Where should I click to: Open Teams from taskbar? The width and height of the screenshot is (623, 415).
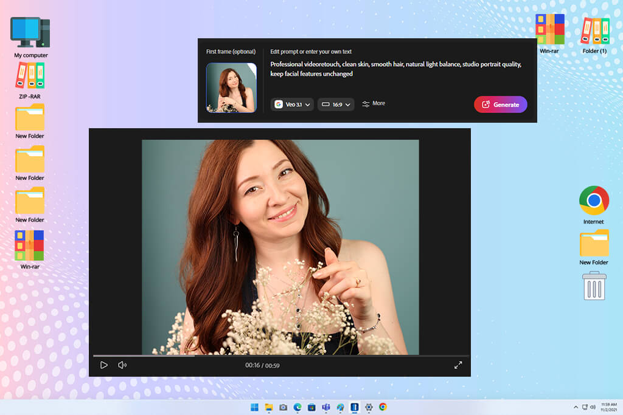(326, 407)
